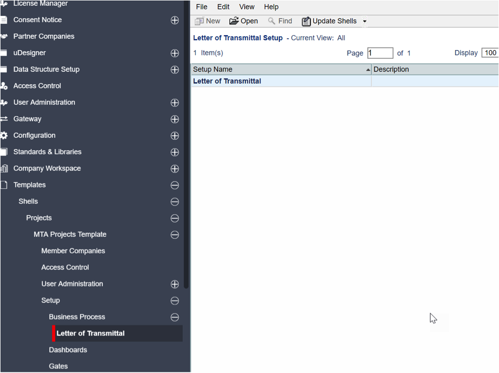This screenshot has height=373, width=499.
Task: Expand the Gateway node
Action: click(x=175, y=119)
